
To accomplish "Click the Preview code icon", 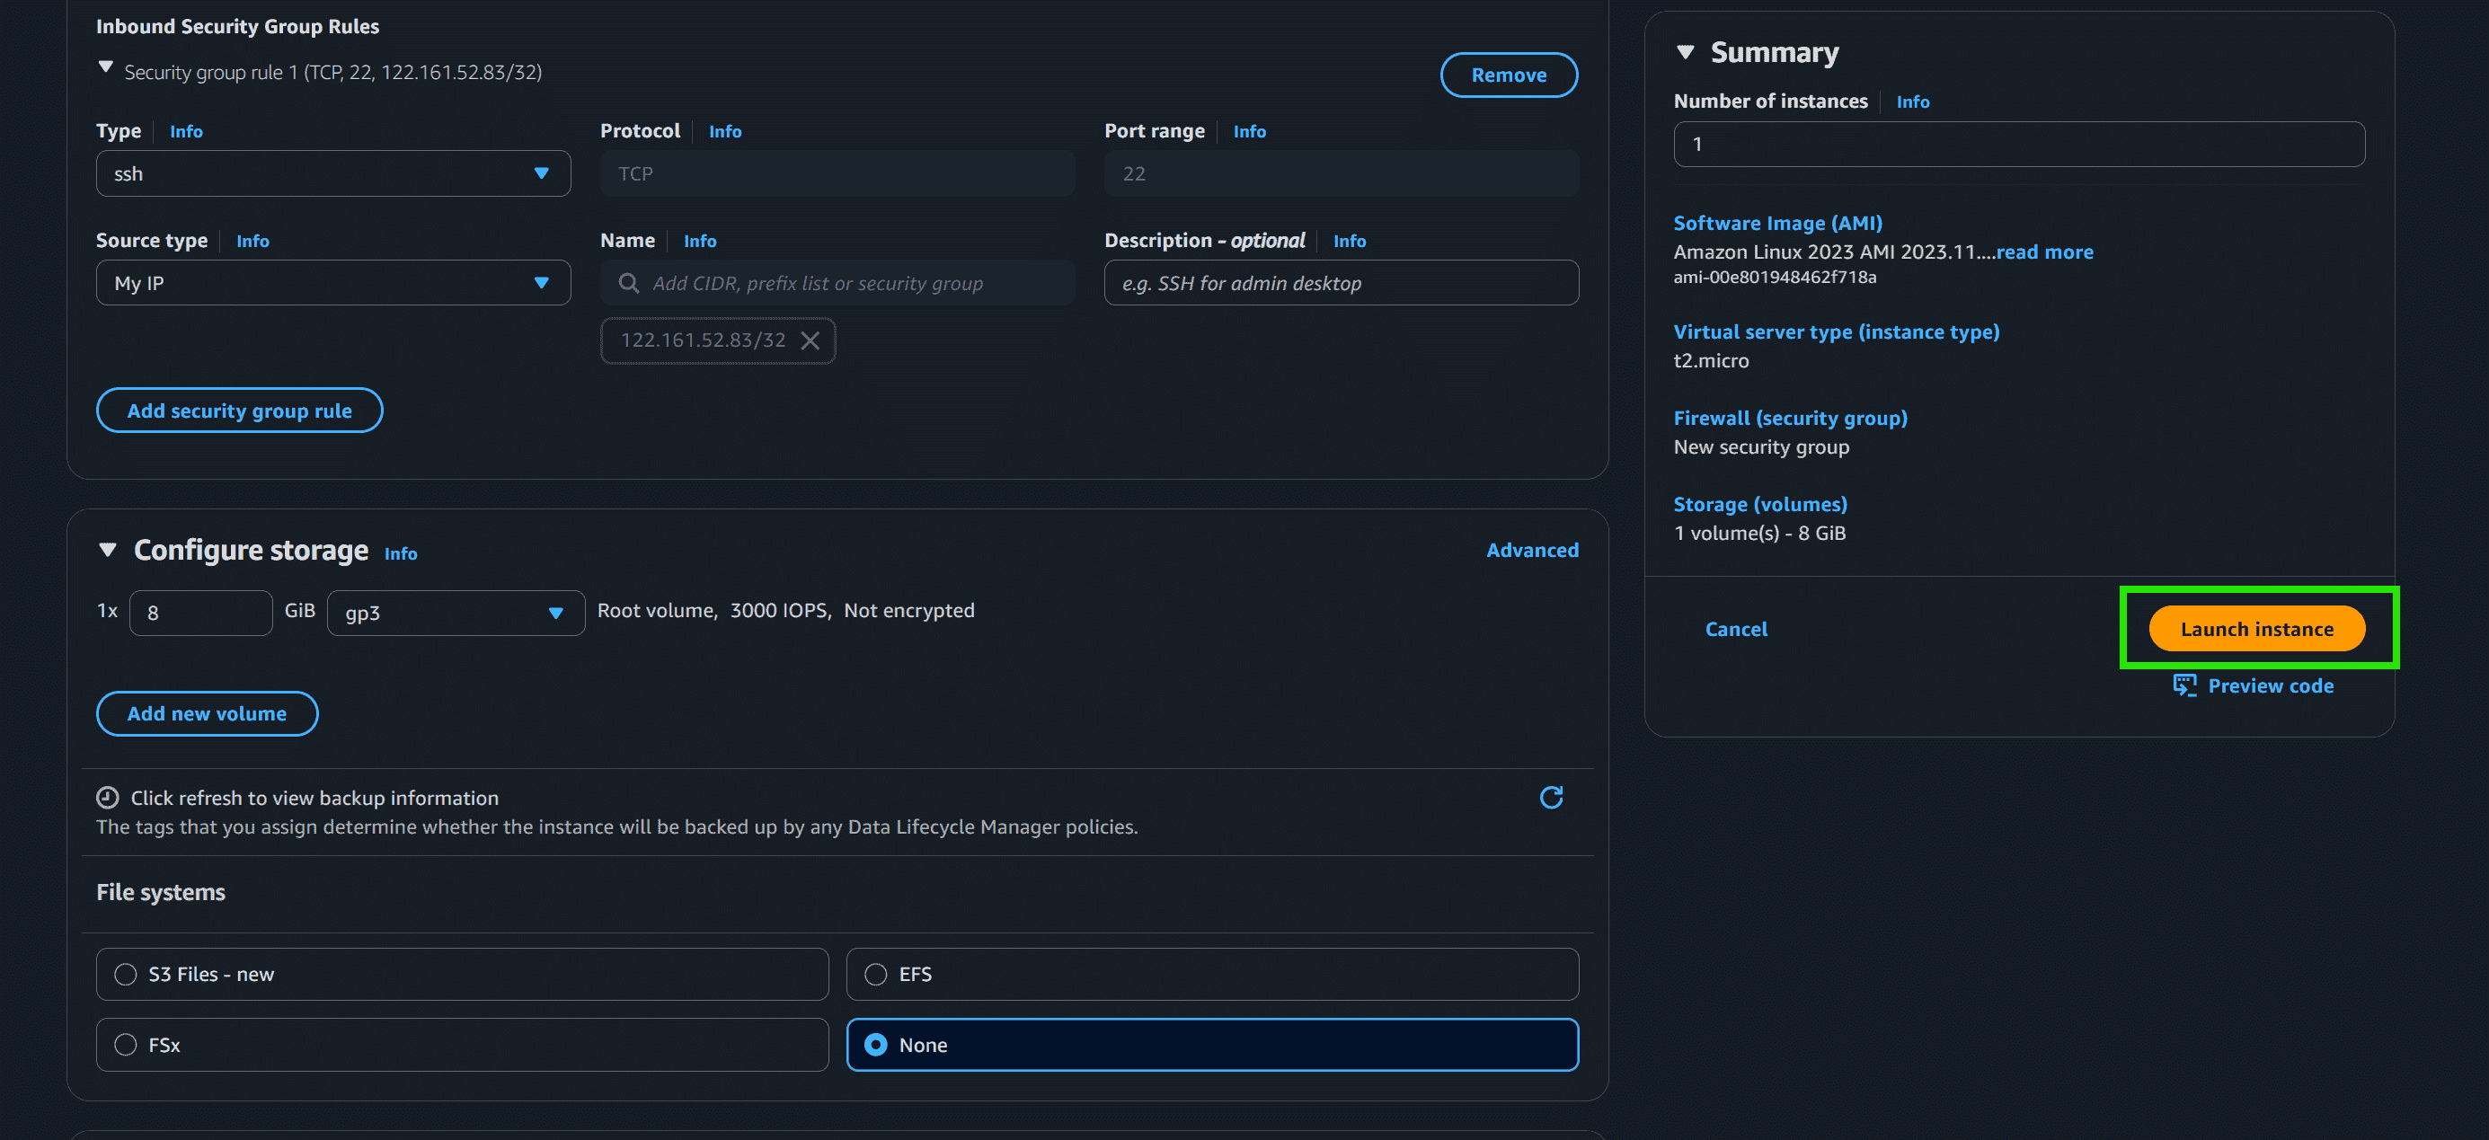I will (2183, 685).
